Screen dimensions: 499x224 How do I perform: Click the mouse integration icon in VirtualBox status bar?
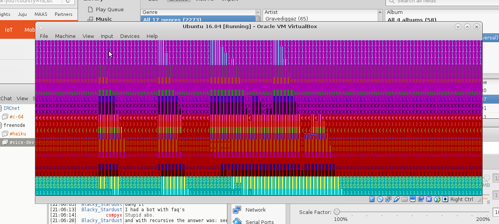[437, 199]
